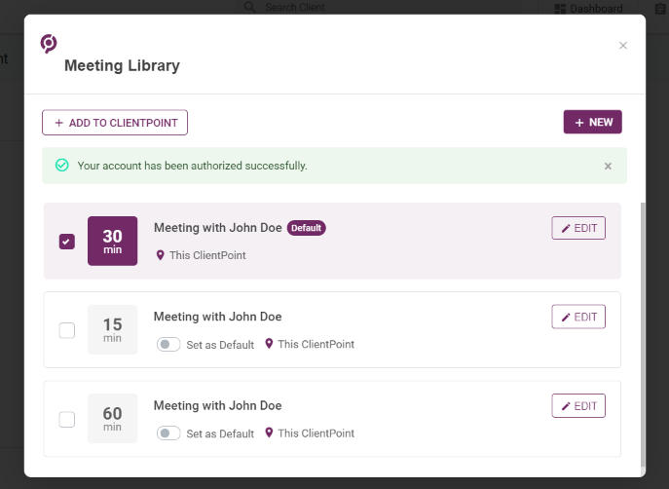Open Dashboard in the background header
Viewport: 669px width, 489px height.
[589, 9]
